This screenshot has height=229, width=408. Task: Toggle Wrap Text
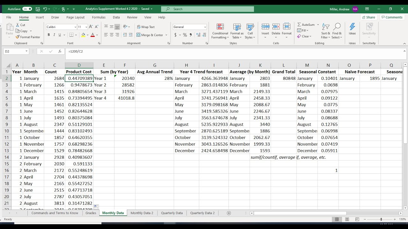coord(145,27)
